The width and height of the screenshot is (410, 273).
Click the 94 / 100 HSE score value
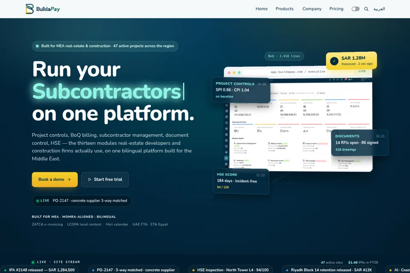coord(223,187)
